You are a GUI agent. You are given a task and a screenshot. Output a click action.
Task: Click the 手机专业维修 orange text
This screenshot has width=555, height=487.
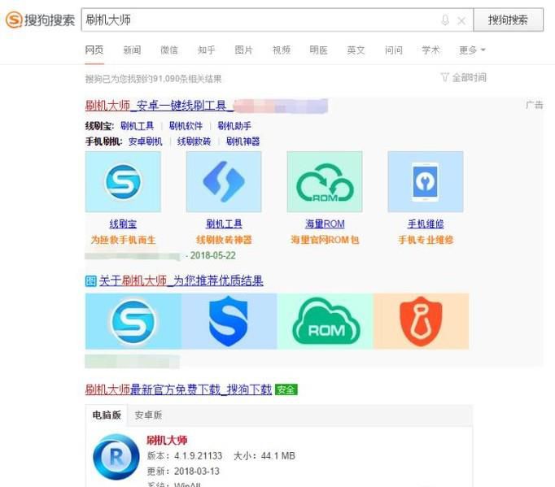point(426,240)
